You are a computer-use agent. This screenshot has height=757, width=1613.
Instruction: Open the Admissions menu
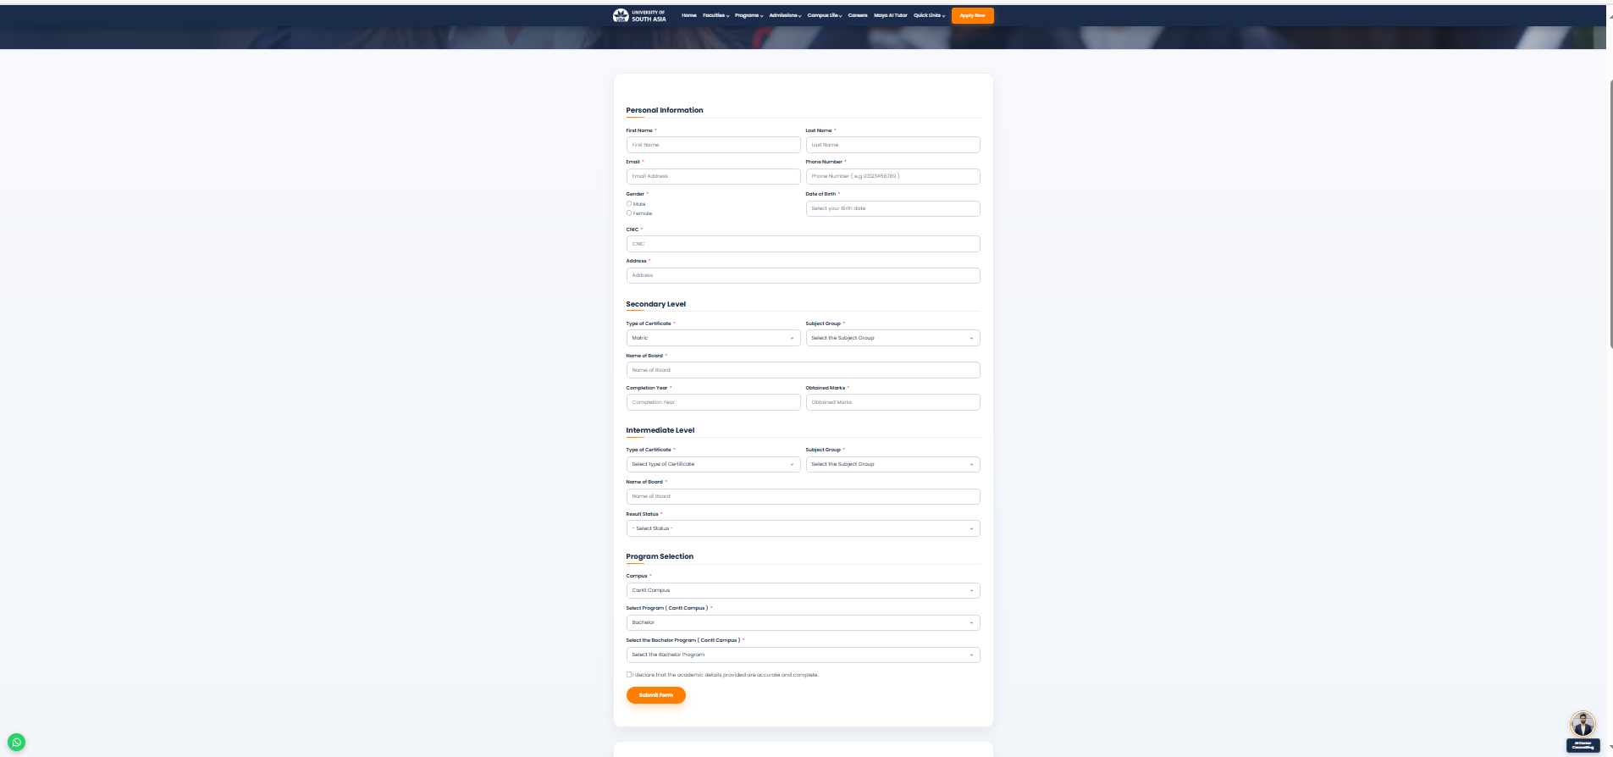[785, 15]
